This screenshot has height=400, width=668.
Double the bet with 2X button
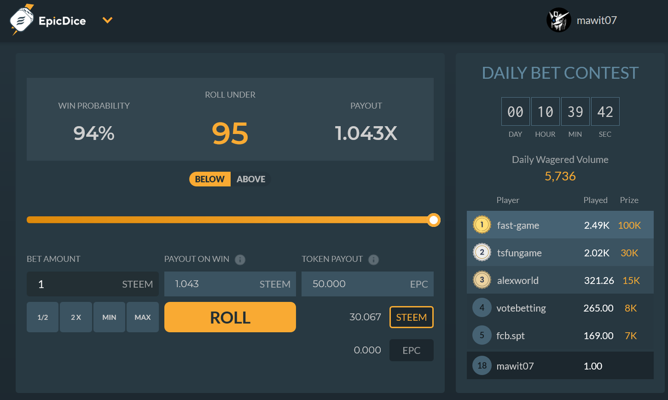coord(76,317)
